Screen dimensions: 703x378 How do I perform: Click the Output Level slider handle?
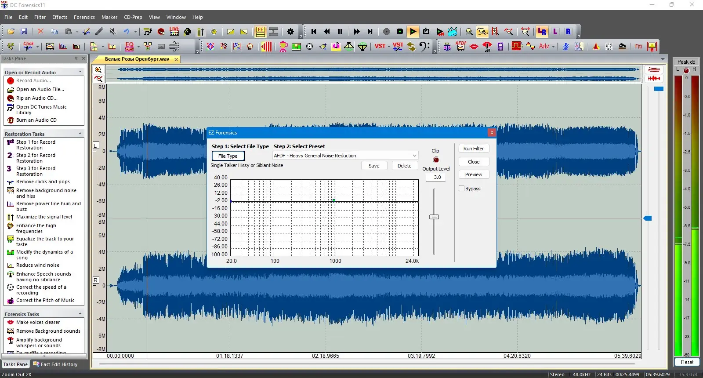[x=434, y=217]
